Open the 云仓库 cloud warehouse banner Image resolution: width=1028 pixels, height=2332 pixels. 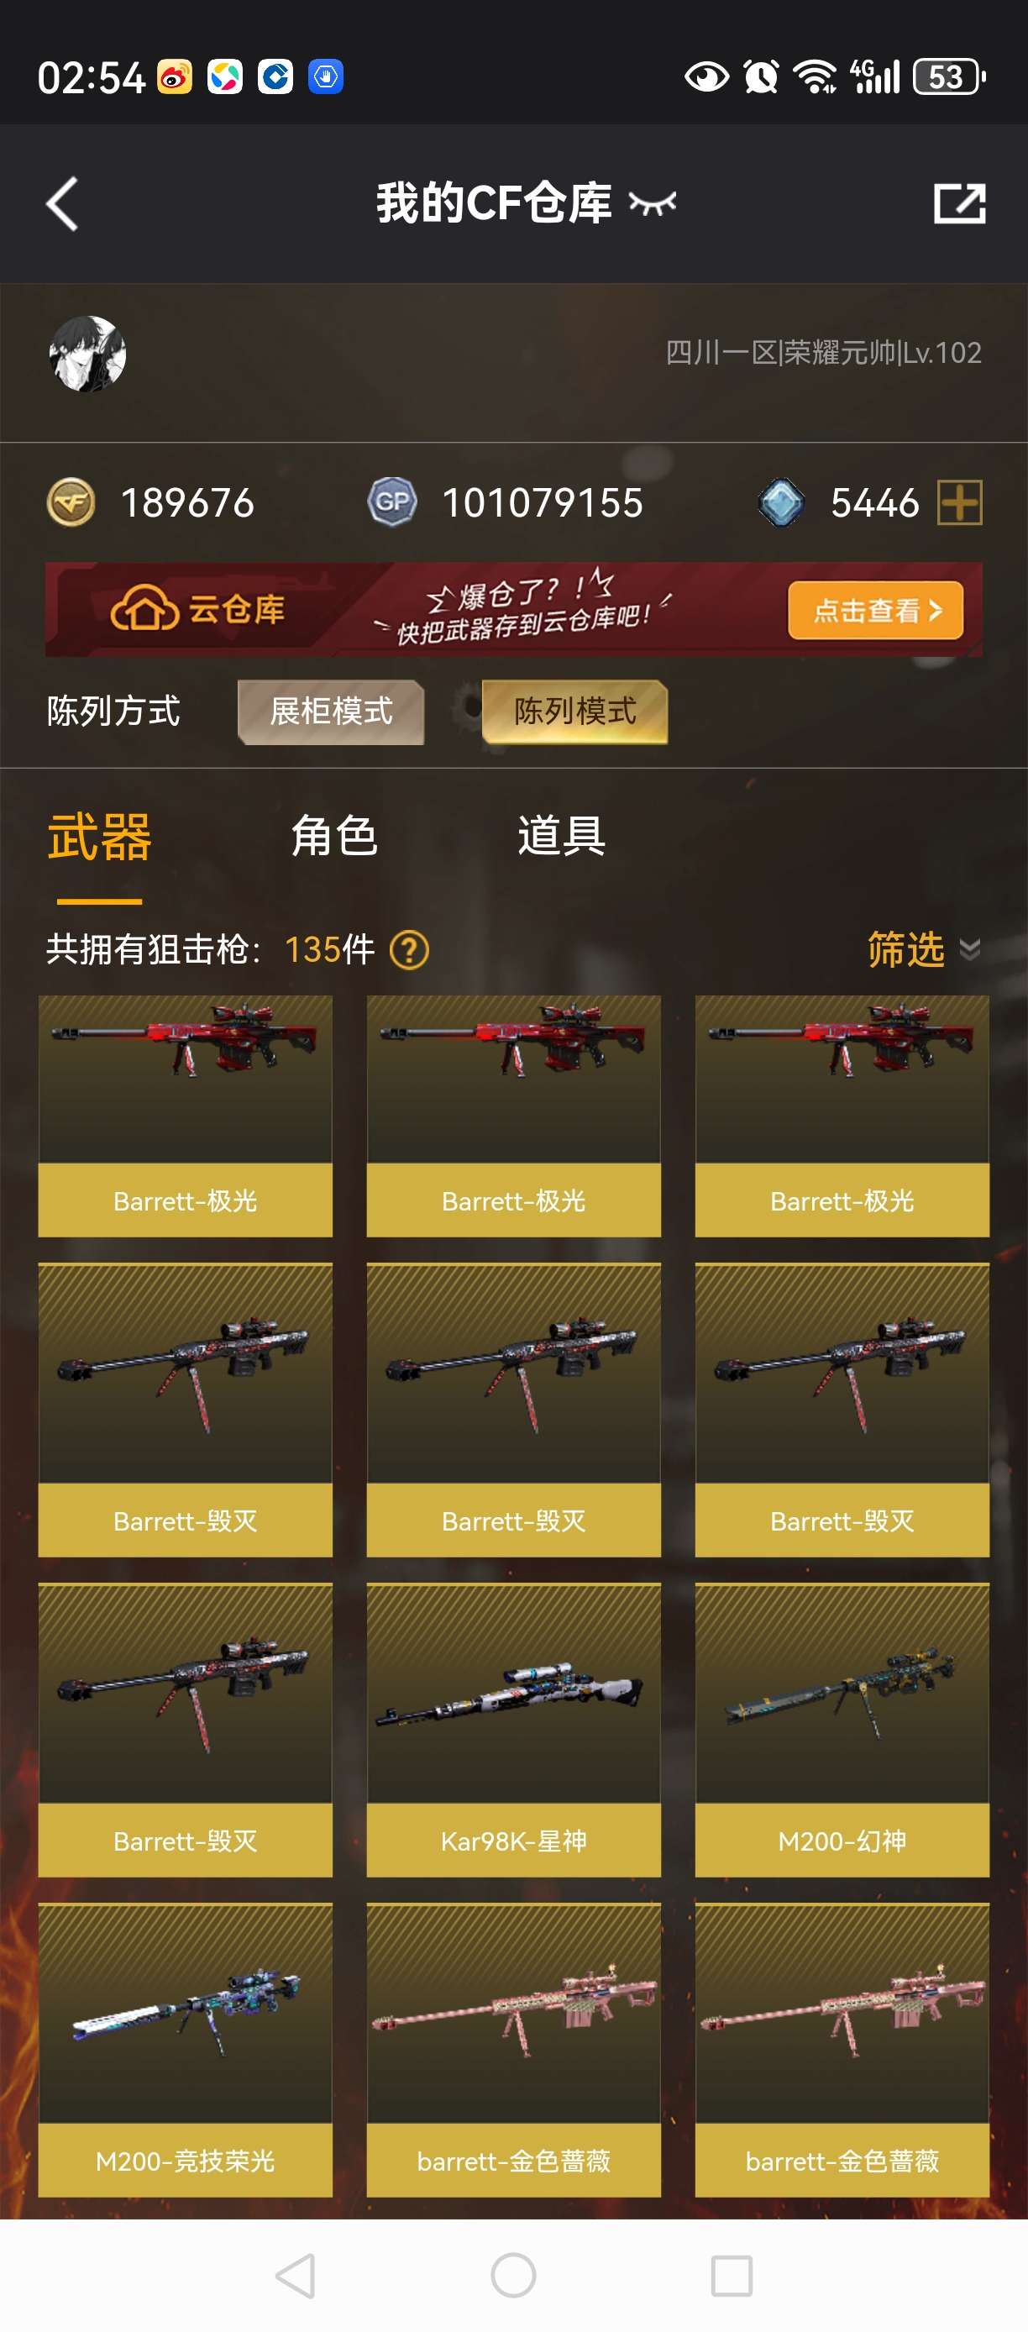pos(514,609)
